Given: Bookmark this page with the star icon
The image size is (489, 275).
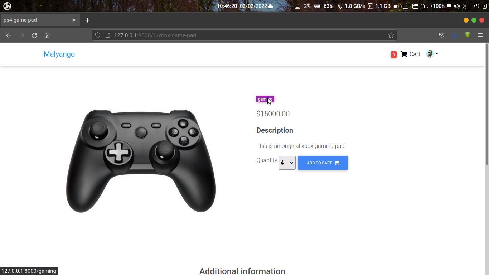Looking at the screenshot, I should (x=391, y=35).
